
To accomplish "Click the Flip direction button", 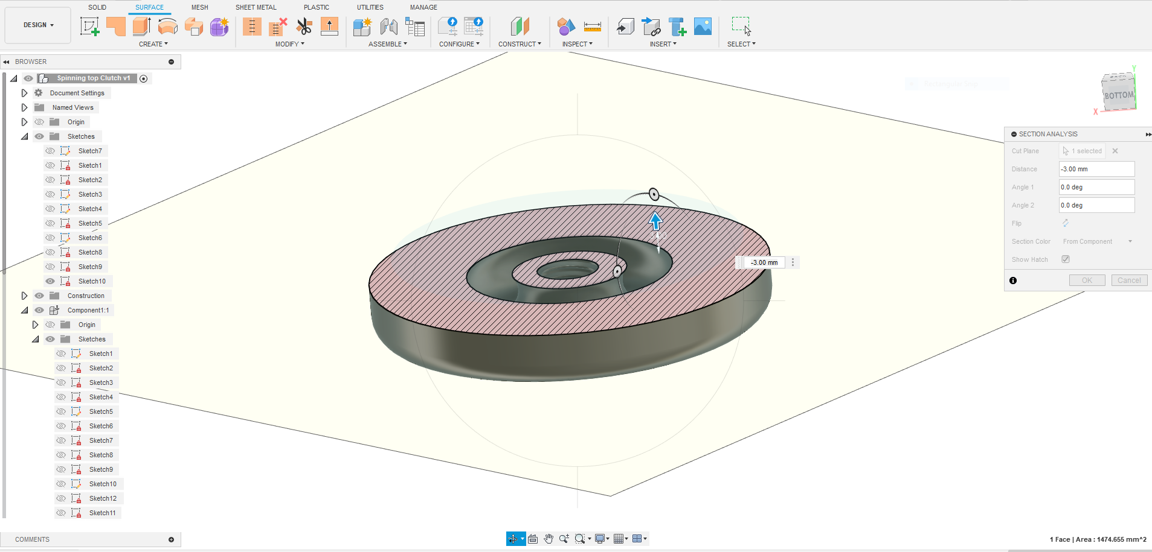I will pos(1066,223).
